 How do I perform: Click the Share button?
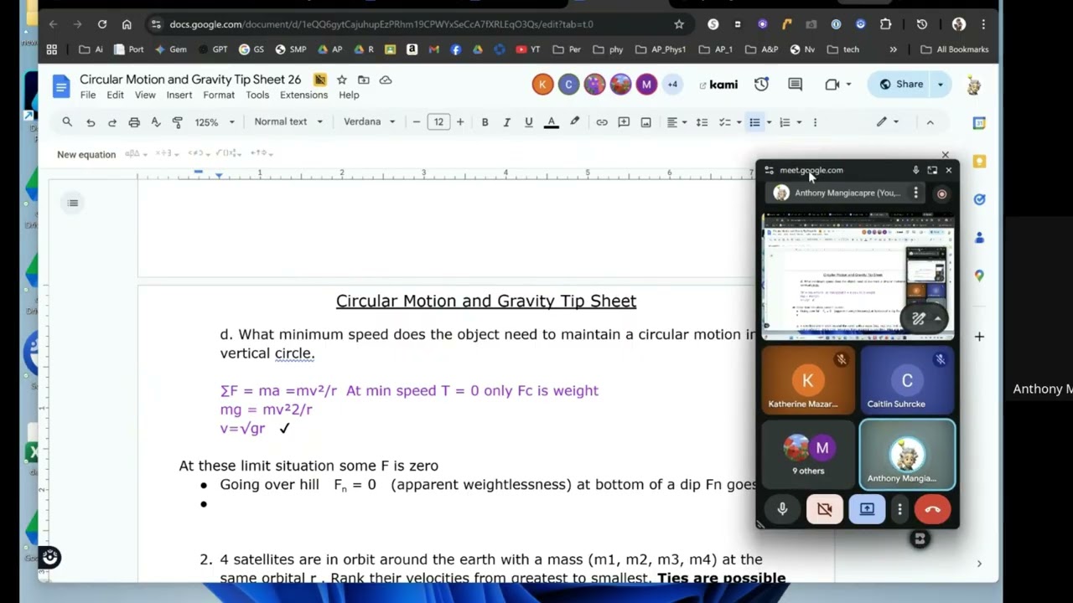tap(900, 84)
